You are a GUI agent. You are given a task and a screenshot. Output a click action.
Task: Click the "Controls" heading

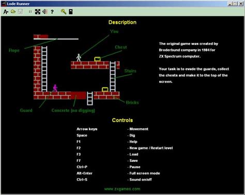coord(122,120)
